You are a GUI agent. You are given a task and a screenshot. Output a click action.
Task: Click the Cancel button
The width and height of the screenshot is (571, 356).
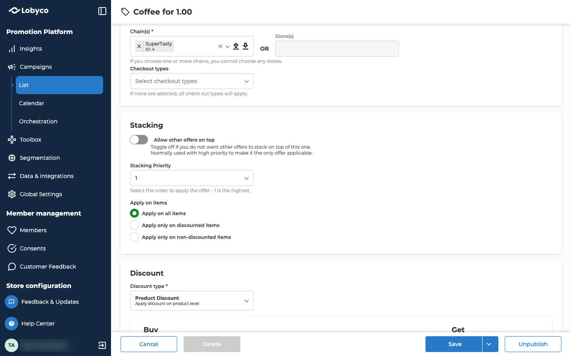pyautogui.click(x=149, y=344)
